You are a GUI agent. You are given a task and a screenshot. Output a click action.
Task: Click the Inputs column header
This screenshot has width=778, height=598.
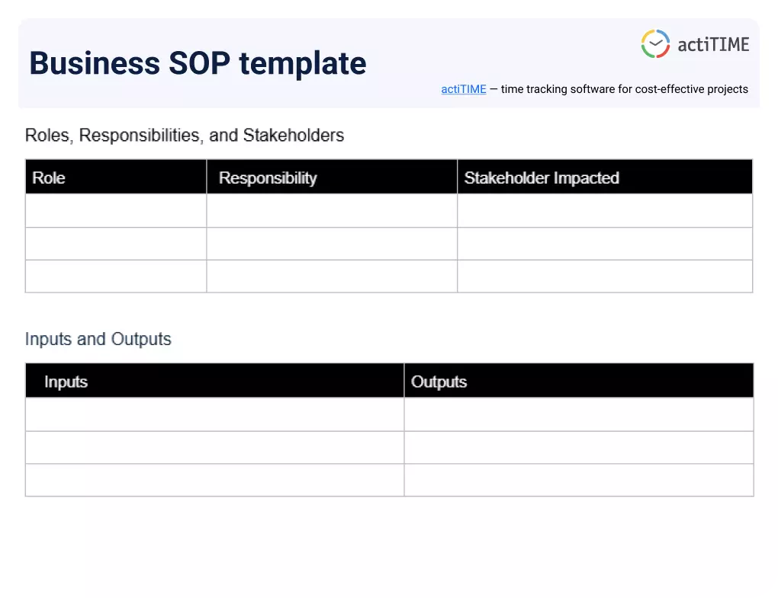point(66,382)
